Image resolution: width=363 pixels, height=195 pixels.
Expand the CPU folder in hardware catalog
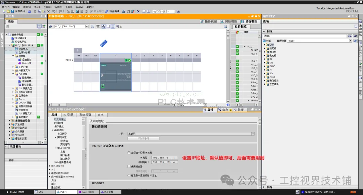point(265,45)
